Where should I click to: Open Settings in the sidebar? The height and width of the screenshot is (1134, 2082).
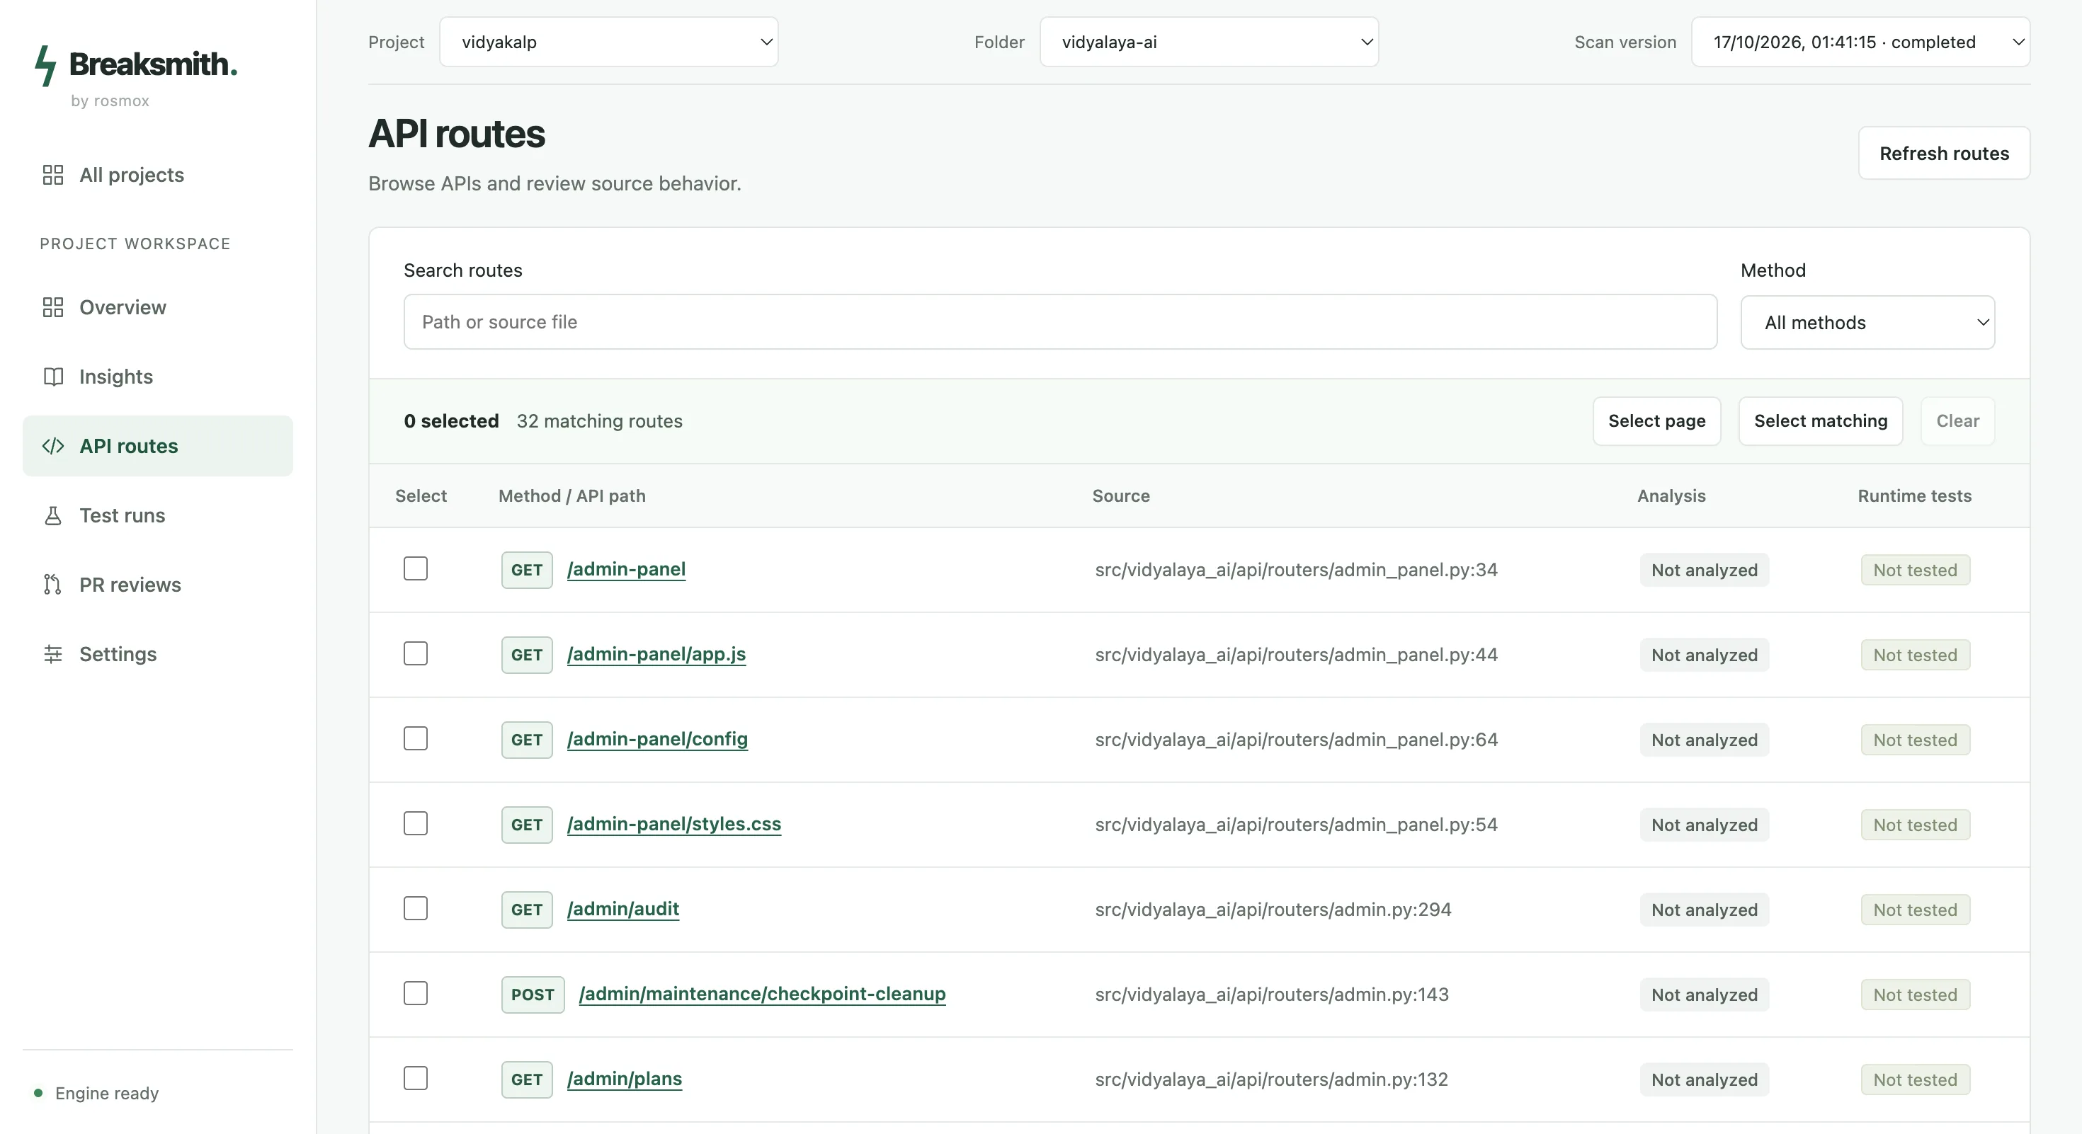point(158,654)
